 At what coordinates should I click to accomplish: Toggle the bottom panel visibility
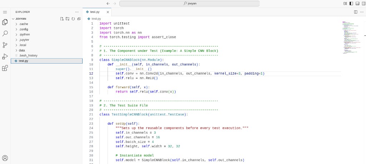[357, 4]
